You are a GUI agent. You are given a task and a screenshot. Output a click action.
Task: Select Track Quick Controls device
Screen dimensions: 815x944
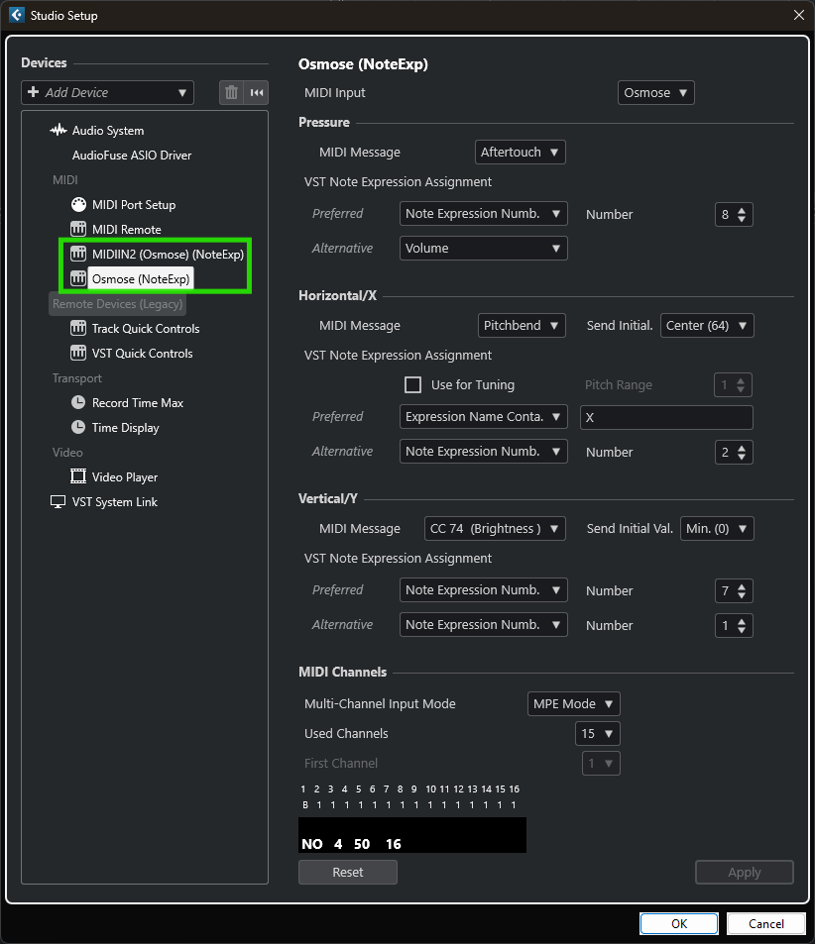(x=145, y=329)
